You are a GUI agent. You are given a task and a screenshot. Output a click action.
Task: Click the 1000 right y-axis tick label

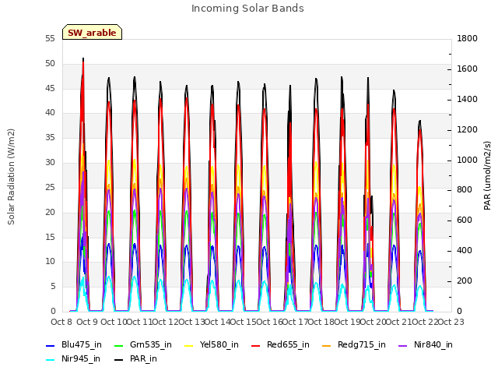(467, 160)
